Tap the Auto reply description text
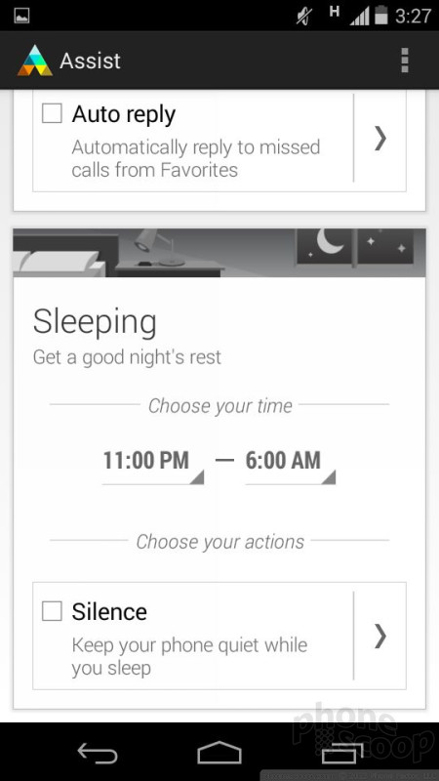Image resolution: width=439 pixels, height=781 pixels. coord(196,158)
